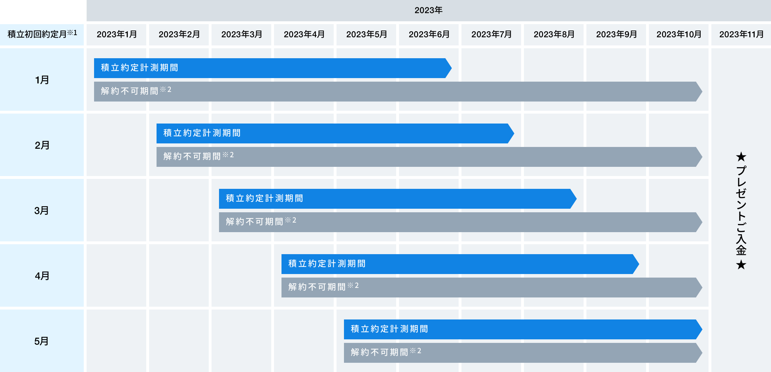Click the 2023年1月 column header
This screenshot has width=771, height=372.
116,34
